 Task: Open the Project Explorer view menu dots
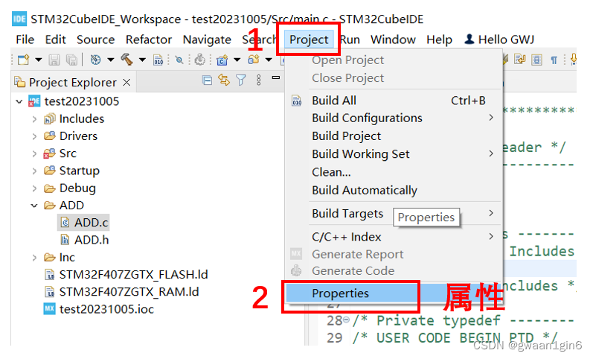tap(259, 80)
